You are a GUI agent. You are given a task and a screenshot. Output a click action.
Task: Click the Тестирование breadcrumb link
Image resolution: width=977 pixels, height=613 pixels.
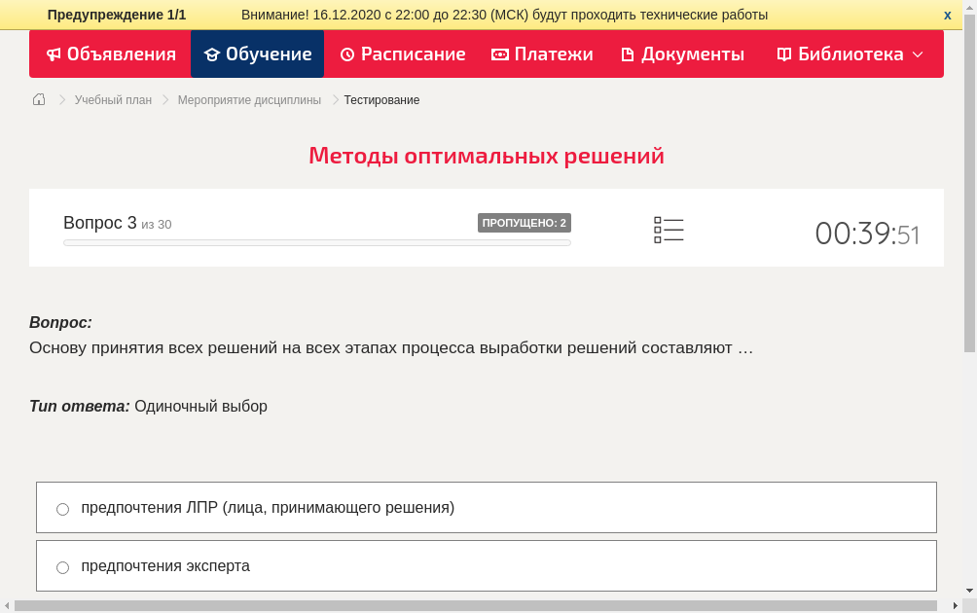click(380, 99)
